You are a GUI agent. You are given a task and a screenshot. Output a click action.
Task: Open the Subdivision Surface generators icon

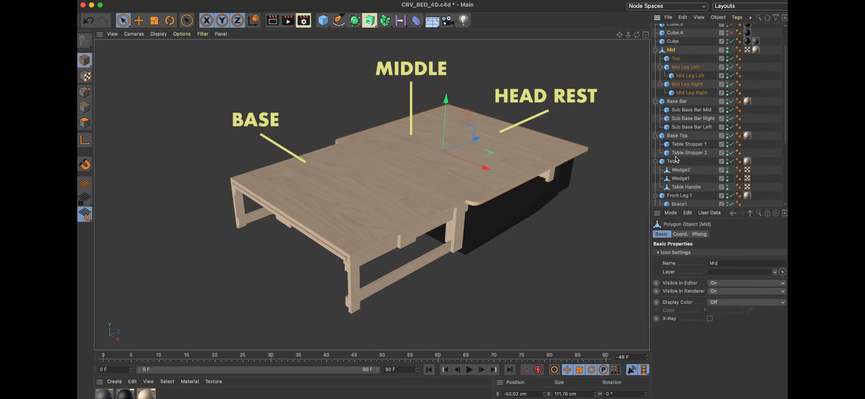(x=355, y=20)
